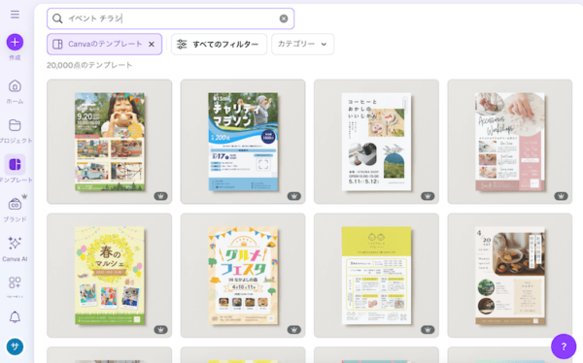Open Projects folder in the sidebar
Viewport: 583px width, 363px height.
15,125
